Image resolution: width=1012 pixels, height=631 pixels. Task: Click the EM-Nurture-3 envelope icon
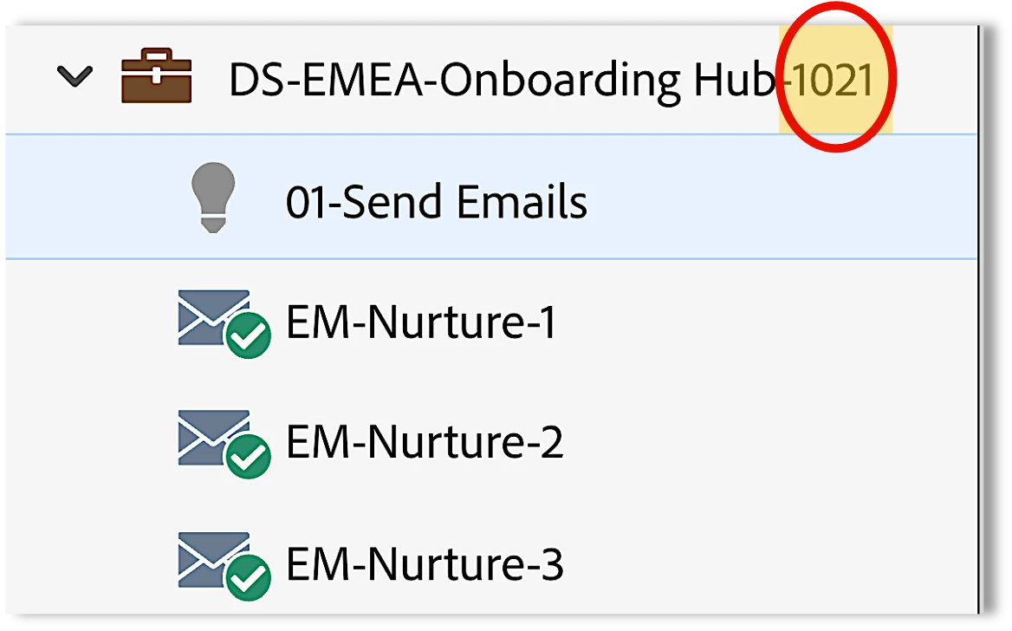213,560
